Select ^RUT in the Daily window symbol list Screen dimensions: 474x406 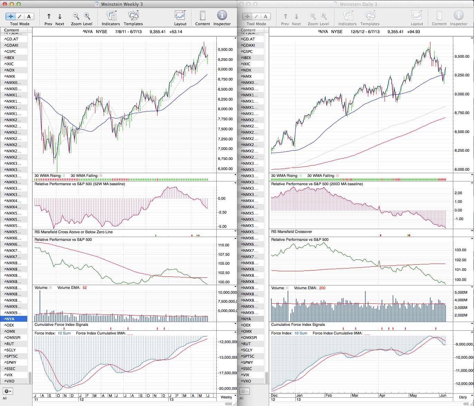[x=246, y=344]
